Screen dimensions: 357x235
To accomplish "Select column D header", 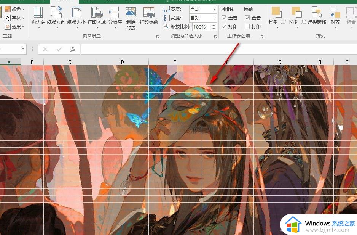I will pos(122,62).
